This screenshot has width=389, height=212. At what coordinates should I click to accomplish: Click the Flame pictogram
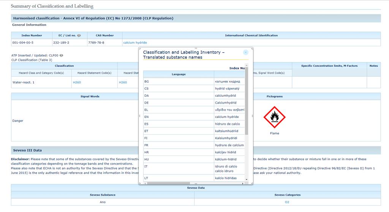click(274, 117)
